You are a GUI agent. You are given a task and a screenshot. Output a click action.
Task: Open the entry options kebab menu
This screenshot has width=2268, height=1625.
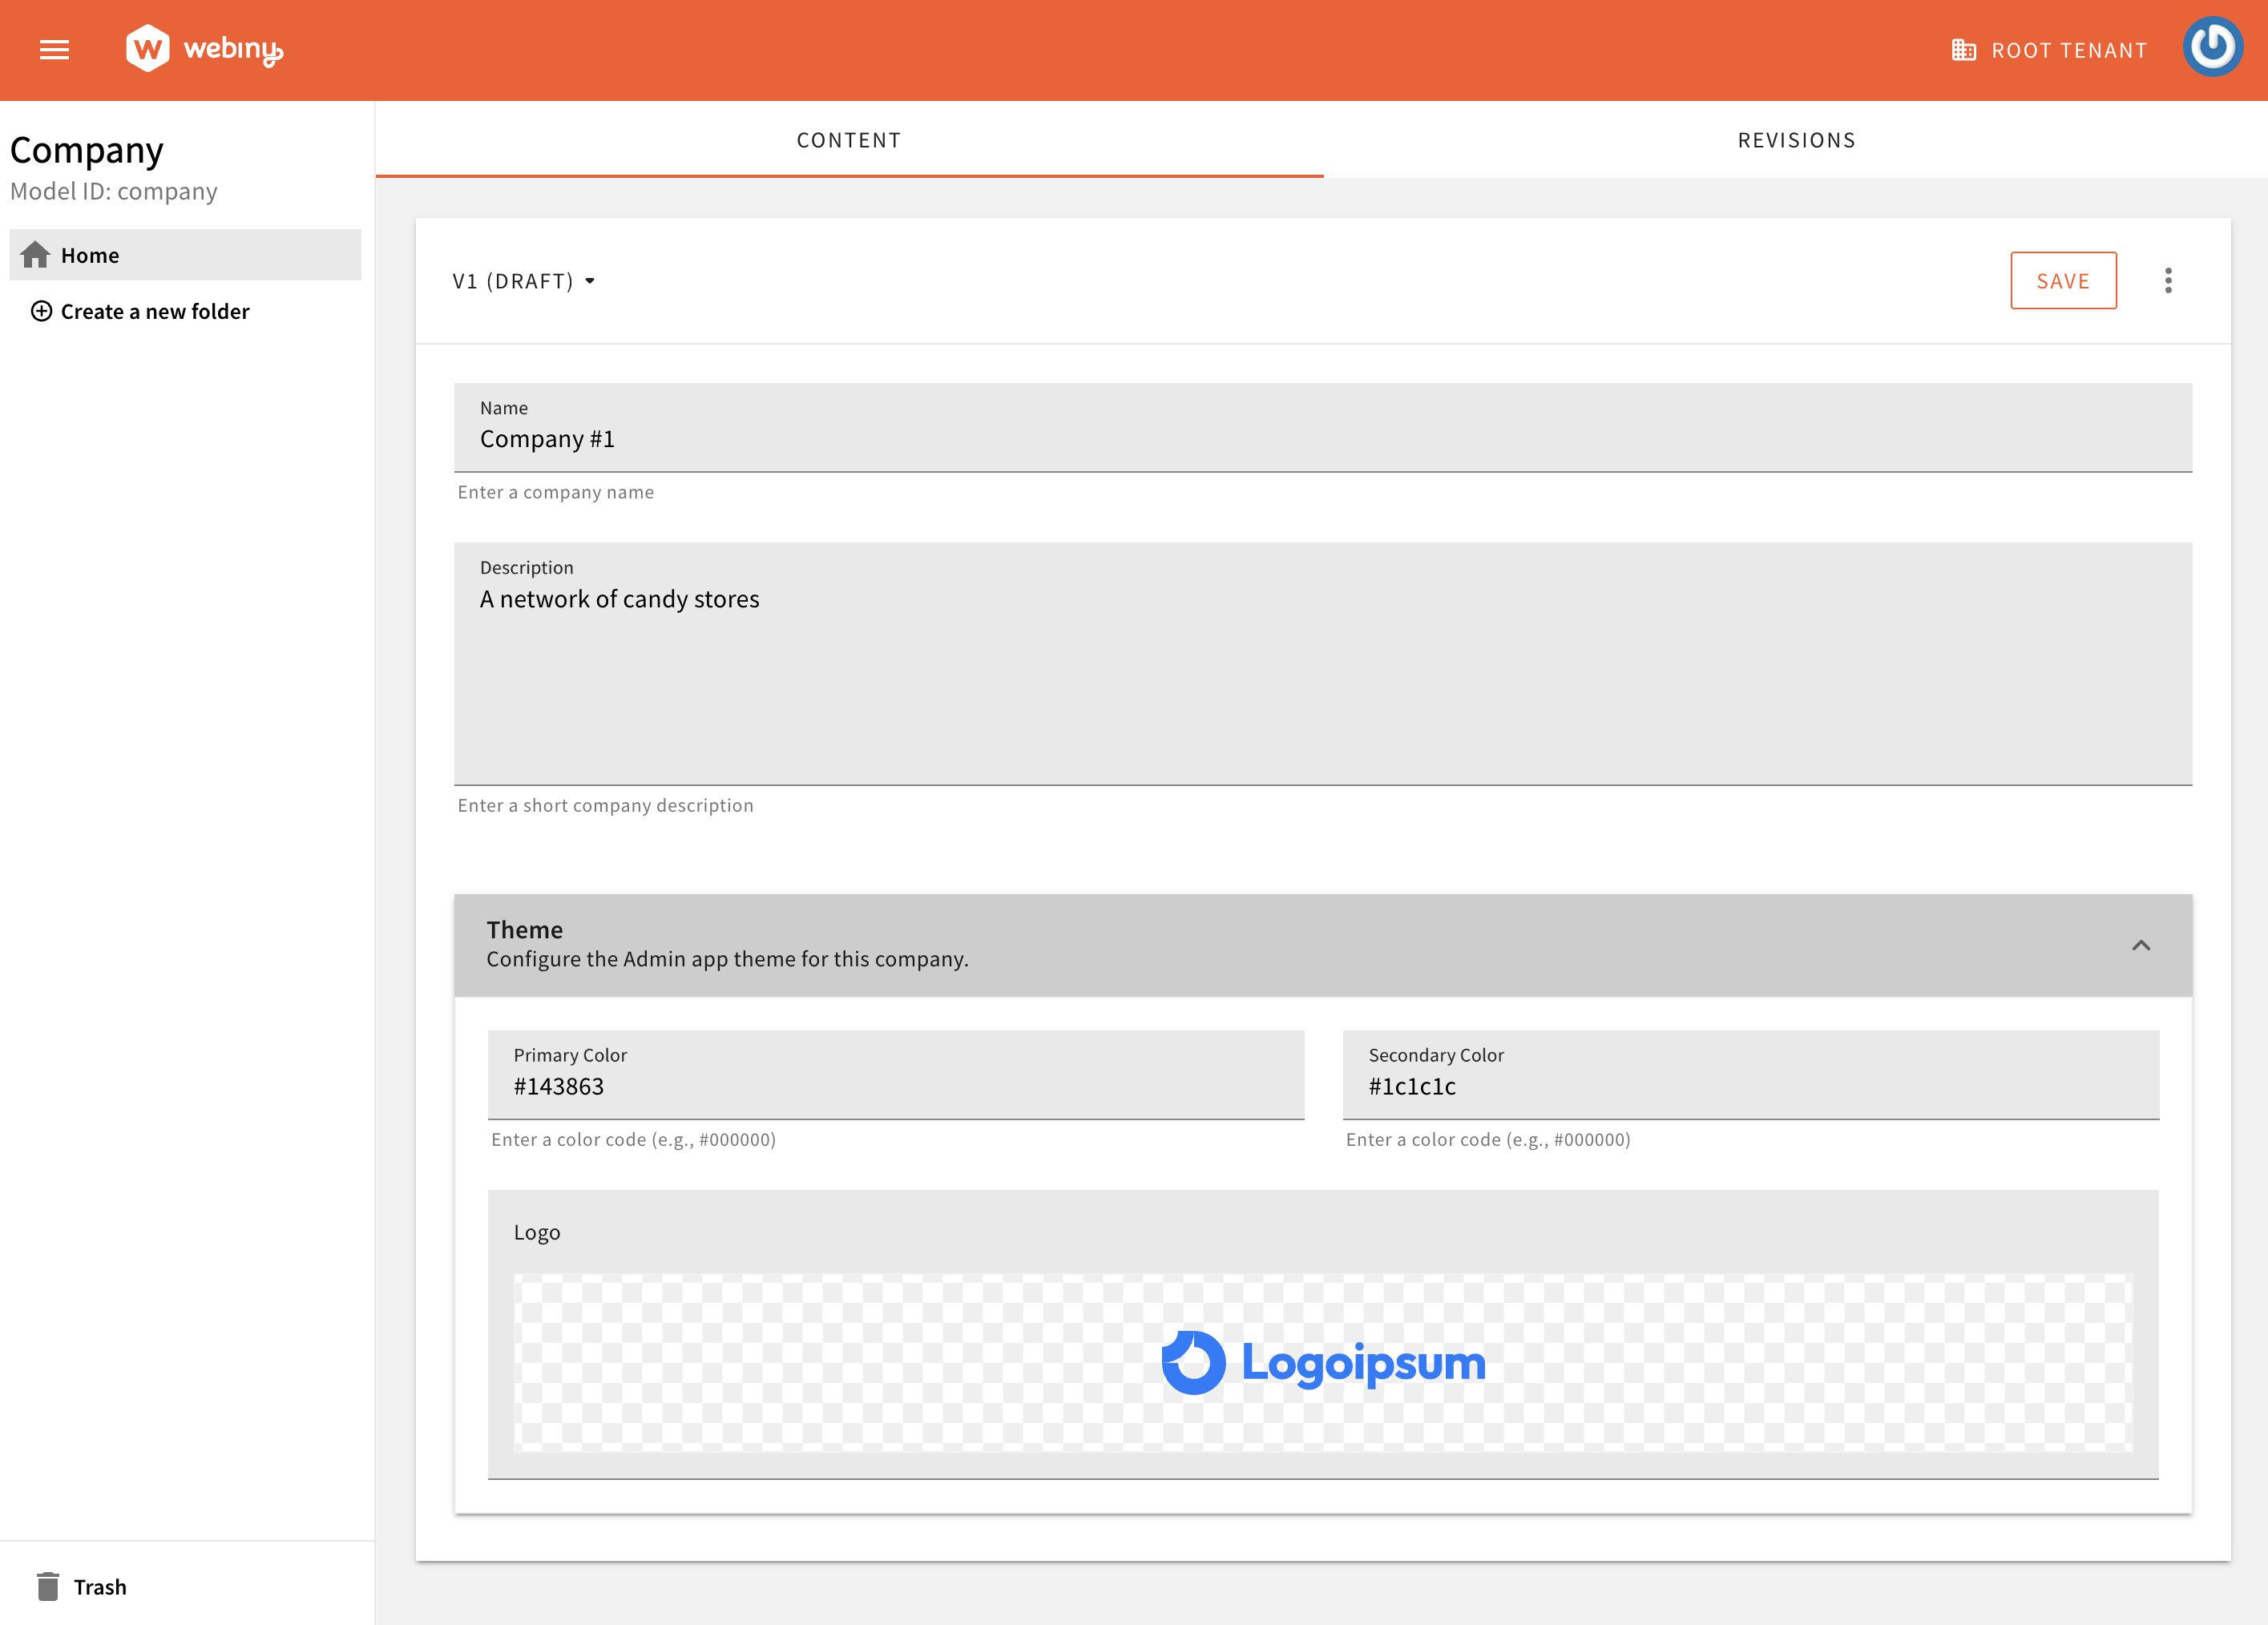pos(2168,280)
